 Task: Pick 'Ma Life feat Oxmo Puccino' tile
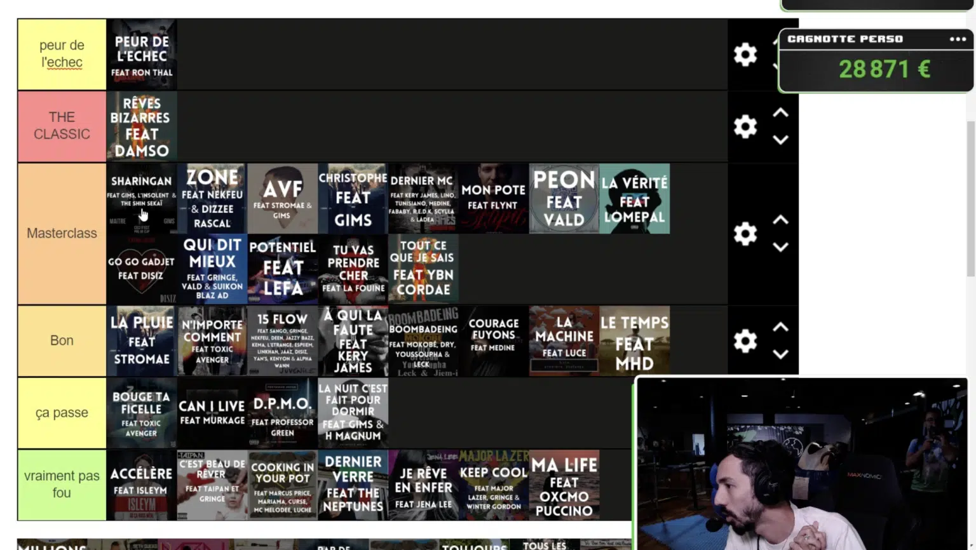coord(564,486)
